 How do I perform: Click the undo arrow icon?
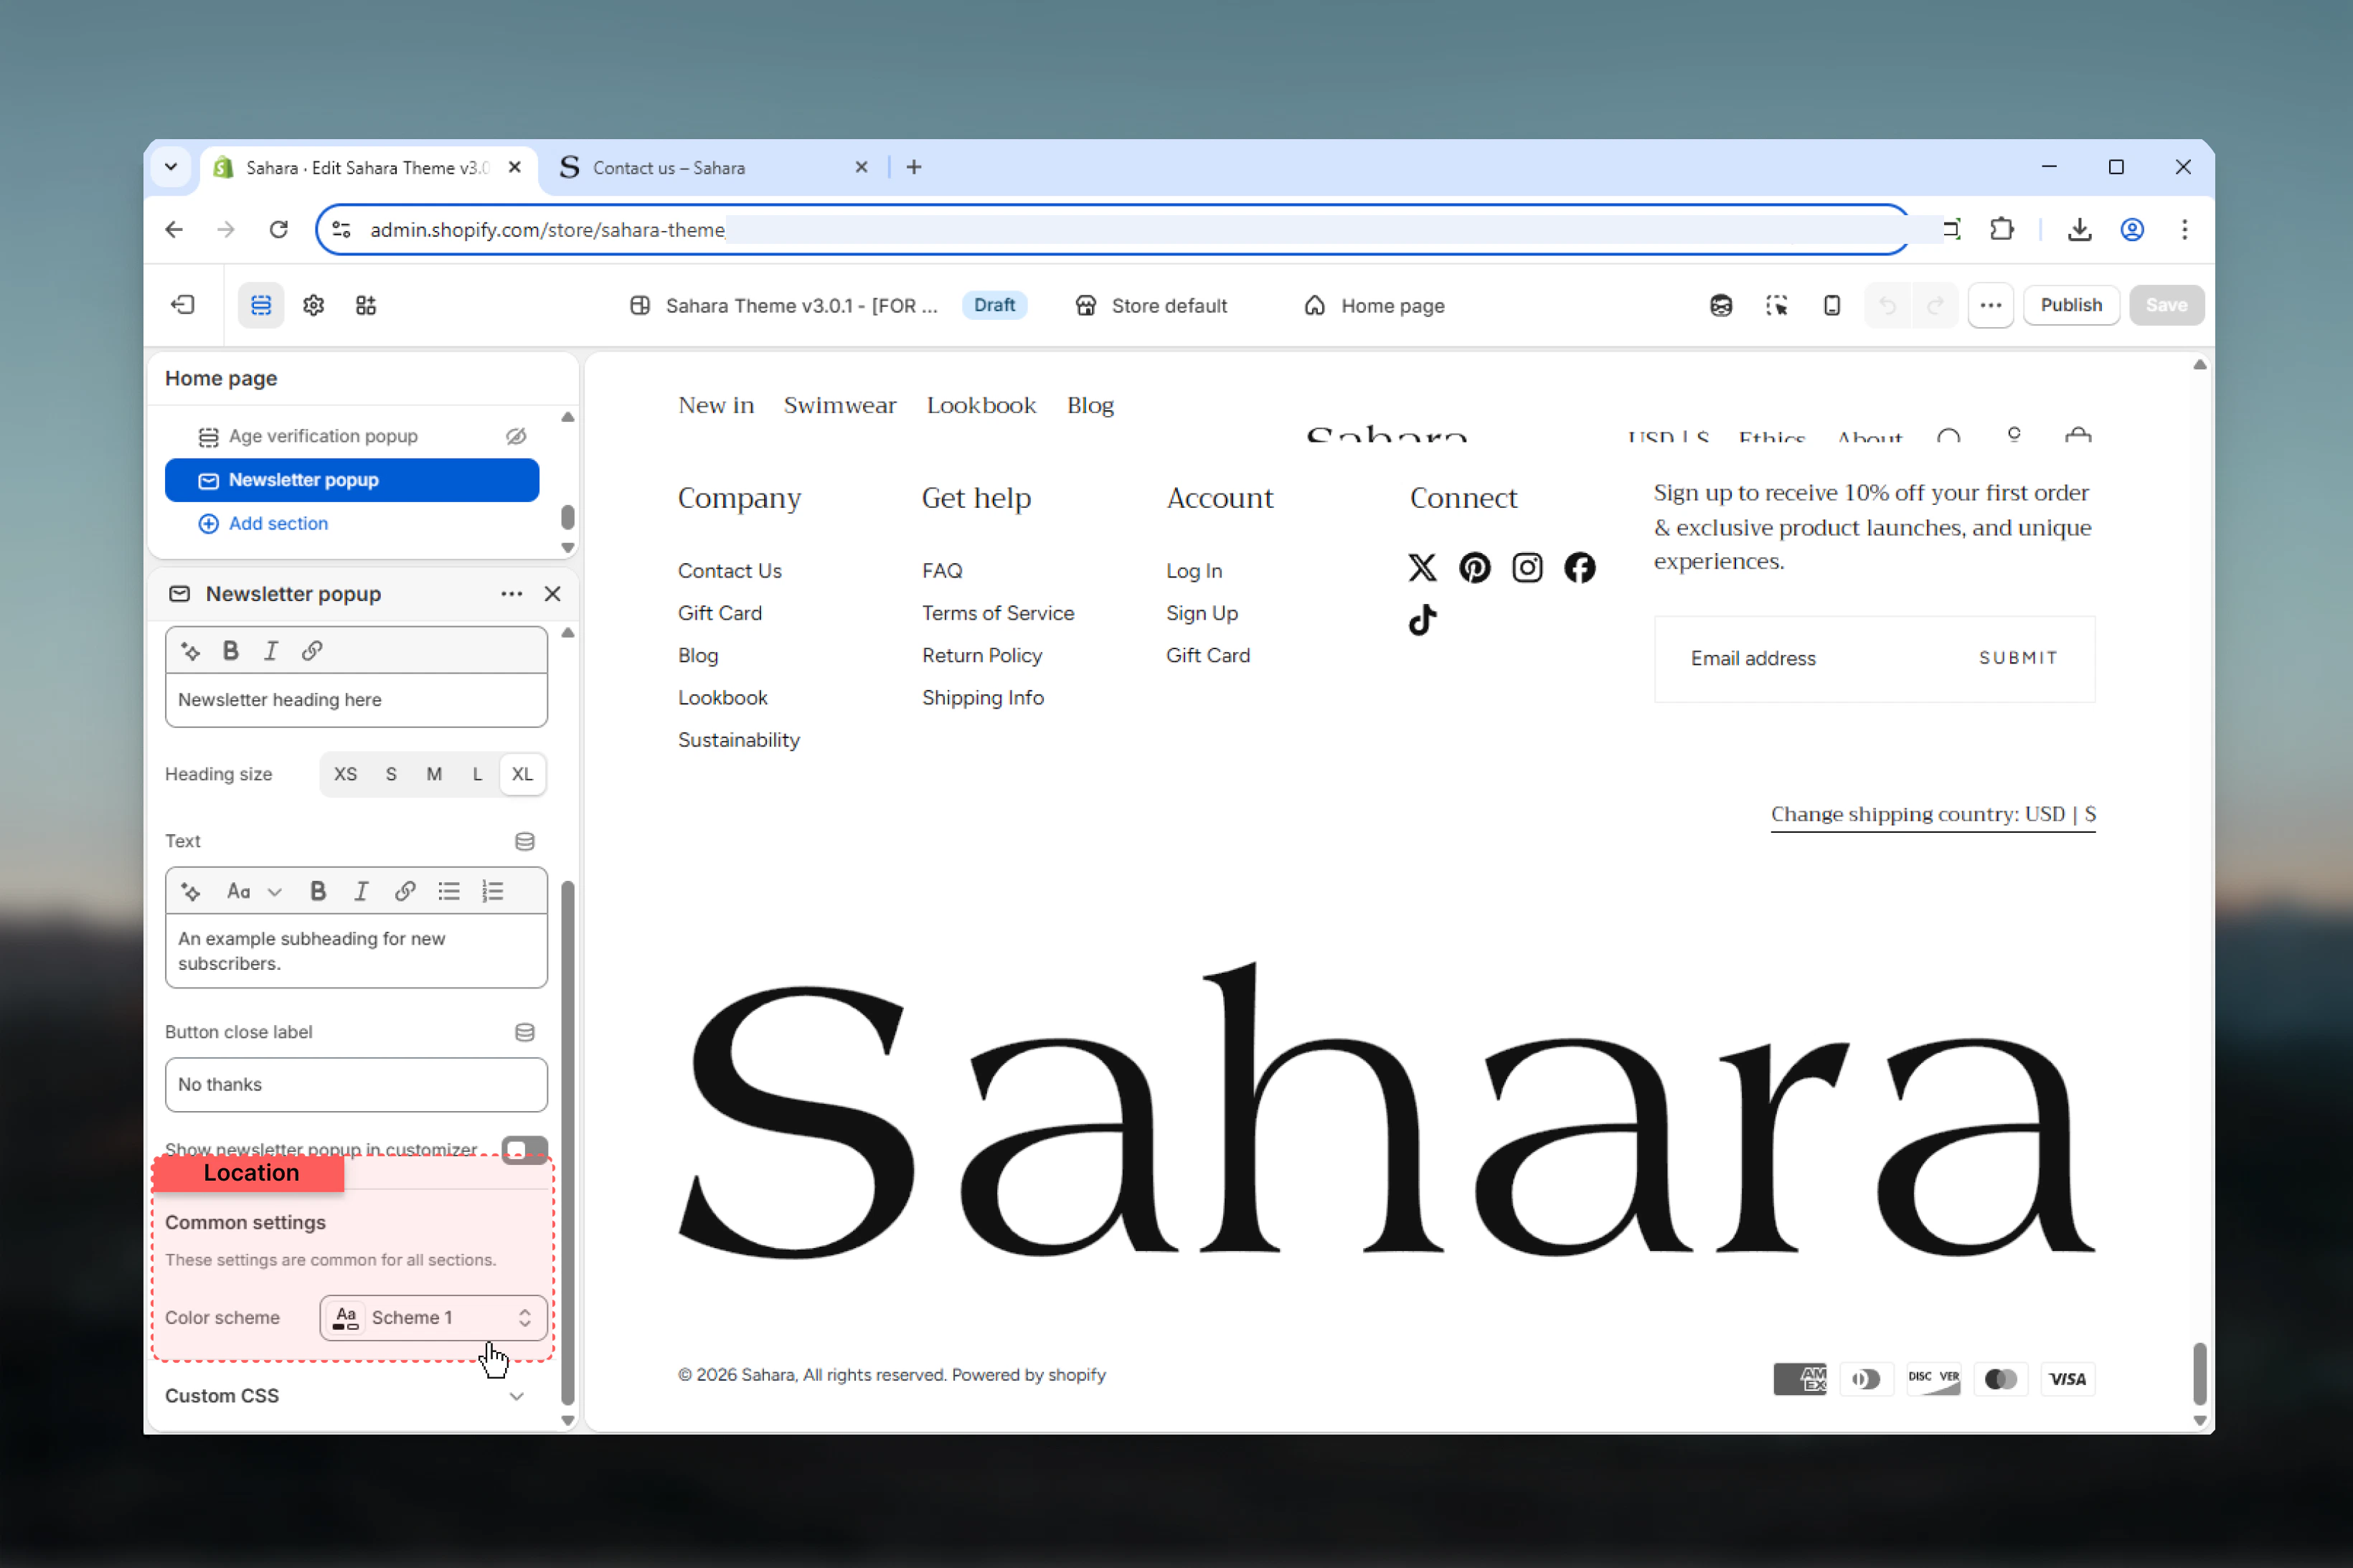(x=1887, y=305)
